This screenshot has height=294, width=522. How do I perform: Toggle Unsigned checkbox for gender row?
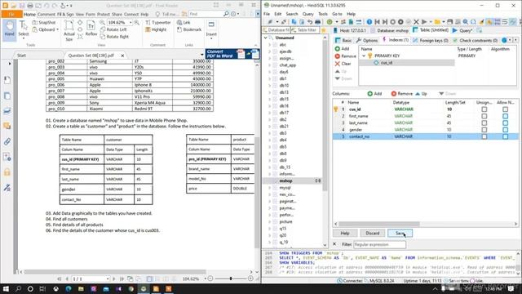coord(484,130)
